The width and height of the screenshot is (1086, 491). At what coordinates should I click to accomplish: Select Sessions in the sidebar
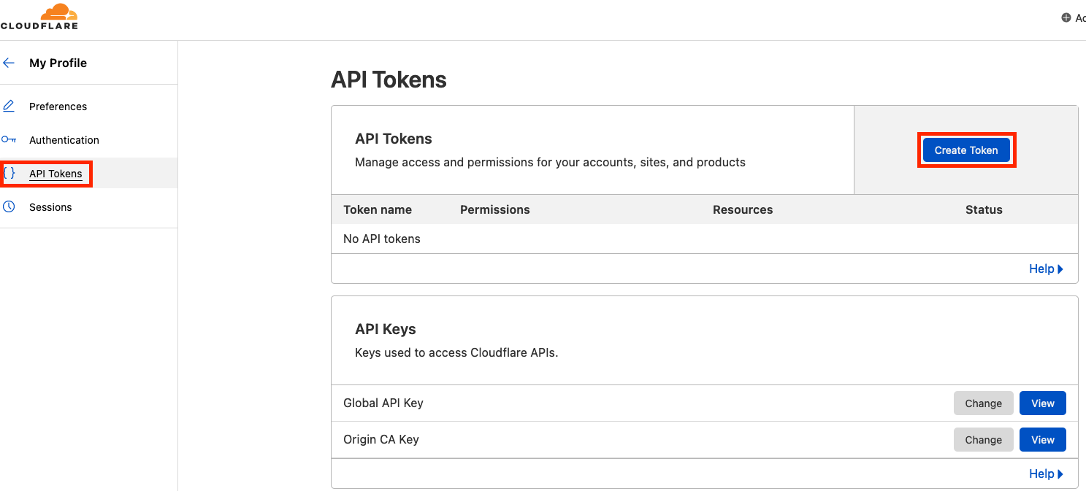pyautogui.click(x=50, y=206)
